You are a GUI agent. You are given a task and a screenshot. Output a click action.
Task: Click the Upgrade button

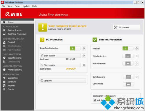[63, 81]
